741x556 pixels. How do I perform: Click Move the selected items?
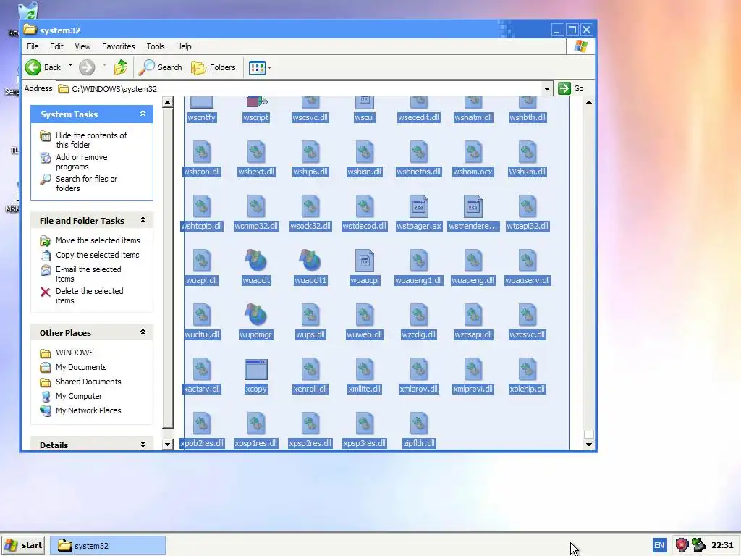pyautogui.click(x=98, y=240)
